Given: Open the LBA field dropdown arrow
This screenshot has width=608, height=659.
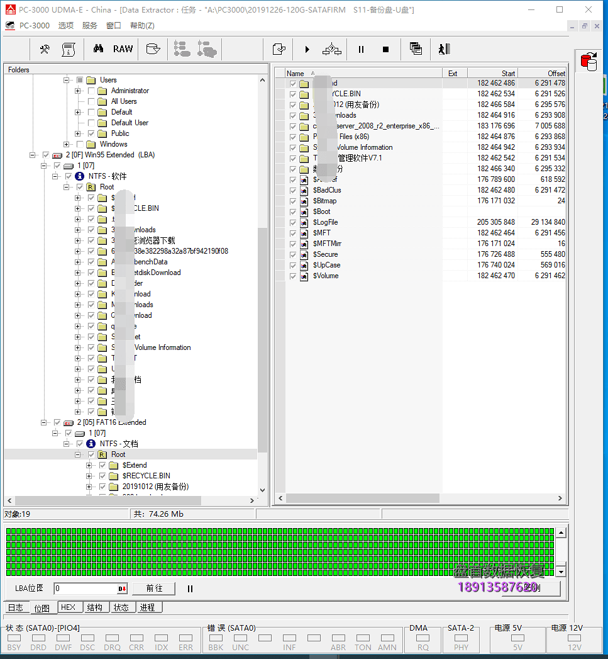Looking at the screenshot, I should [x=122, y=589].
